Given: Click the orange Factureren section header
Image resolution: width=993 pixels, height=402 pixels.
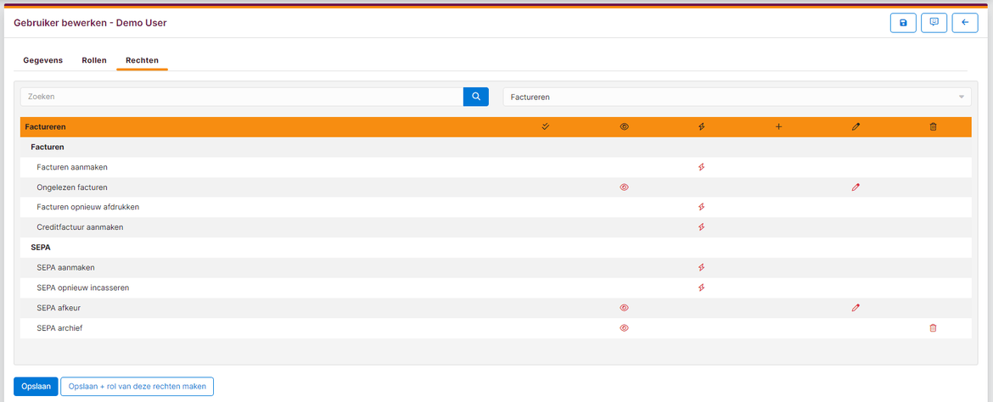Looking at the screenshot, I should point(496,126).
